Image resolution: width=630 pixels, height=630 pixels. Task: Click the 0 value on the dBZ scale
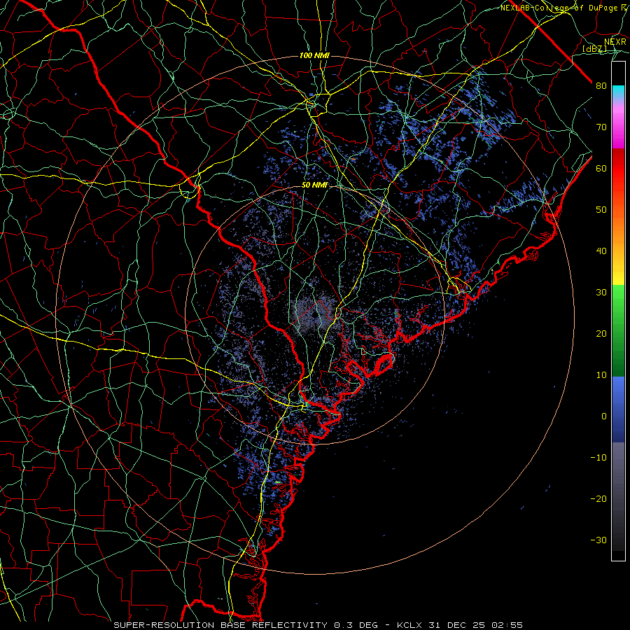pyautogui.click(x=604, y=416)
